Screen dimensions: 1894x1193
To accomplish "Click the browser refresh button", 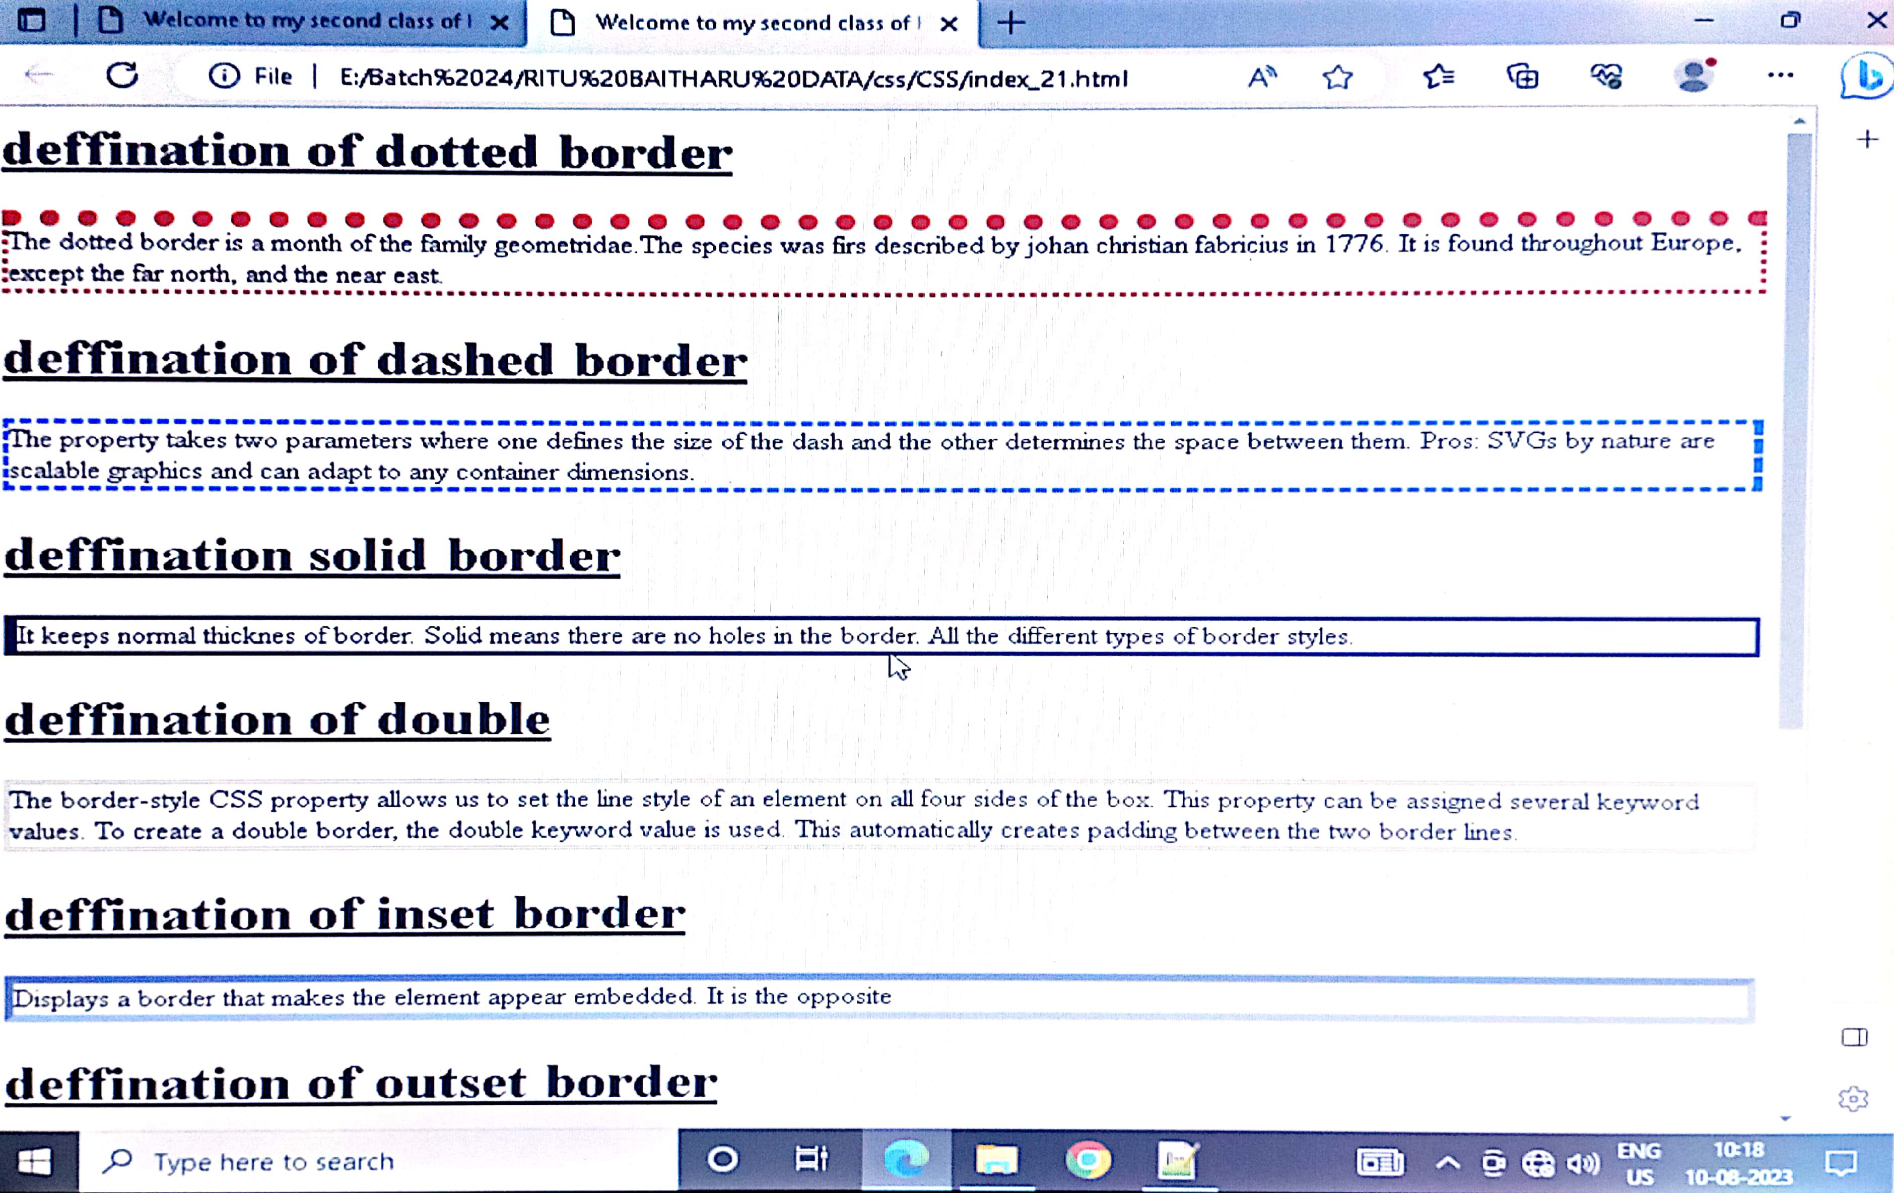I will (x=122, y=76).
